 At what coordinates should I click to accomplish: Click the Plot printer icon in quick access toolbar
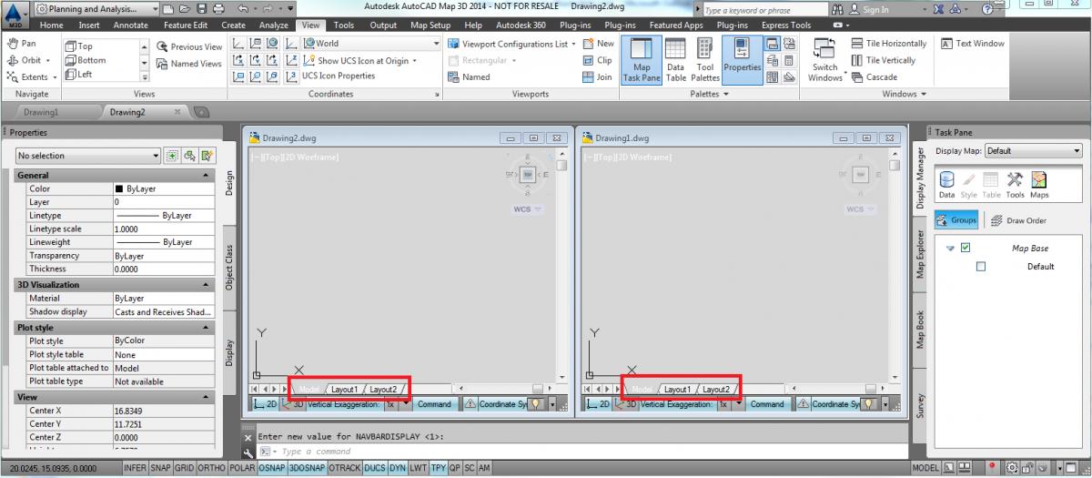coord(218,8)
